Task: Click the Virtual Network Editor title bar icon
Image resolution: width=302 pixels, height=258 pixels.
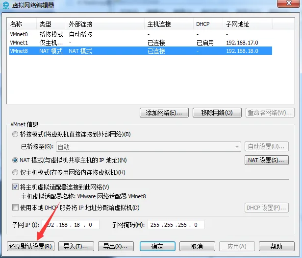Action: 6,5
